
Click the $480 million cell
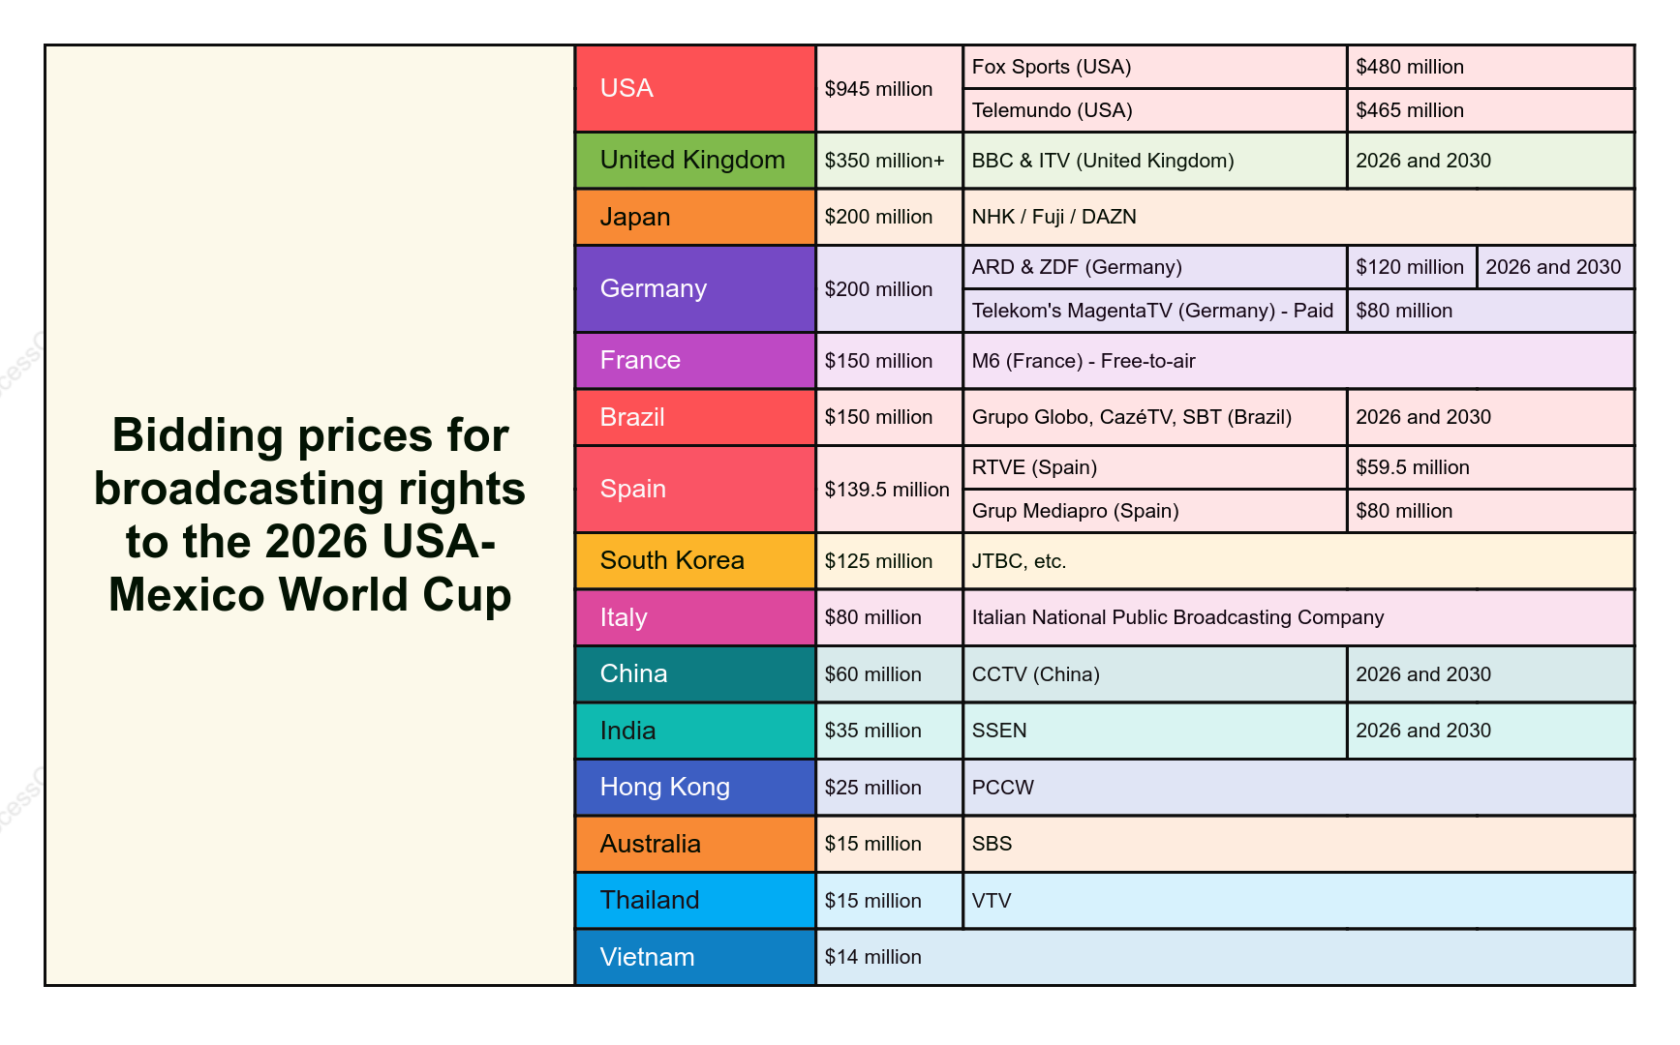[1491, 67]
